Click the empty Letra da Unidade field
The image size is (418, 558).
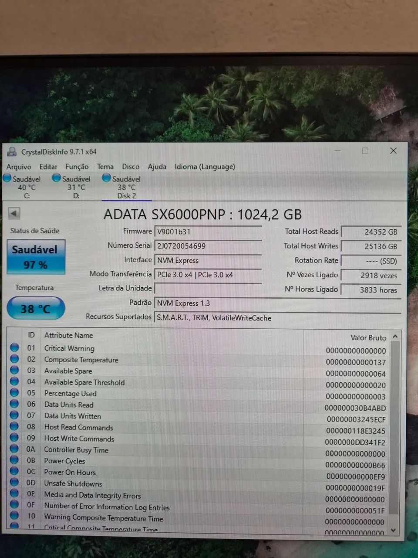pos(208,289)
